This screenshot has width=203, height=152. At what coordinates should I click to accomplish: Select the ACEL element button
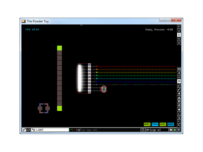click(171, 124)
